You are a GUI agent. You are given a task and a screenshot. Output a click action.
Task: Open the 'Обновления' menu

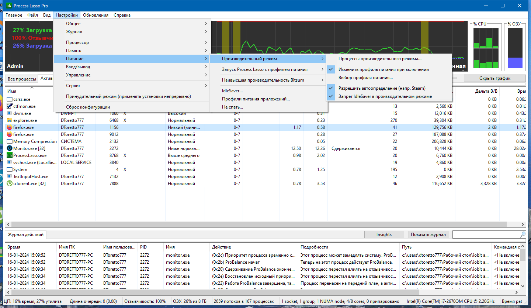(96, 15)
